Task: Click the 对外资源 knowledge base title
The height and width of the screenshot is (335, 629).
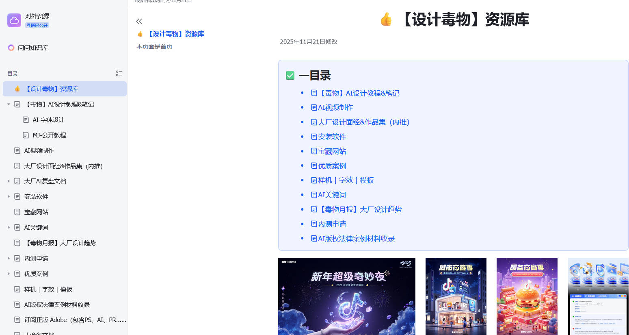Action: (37, 16)
